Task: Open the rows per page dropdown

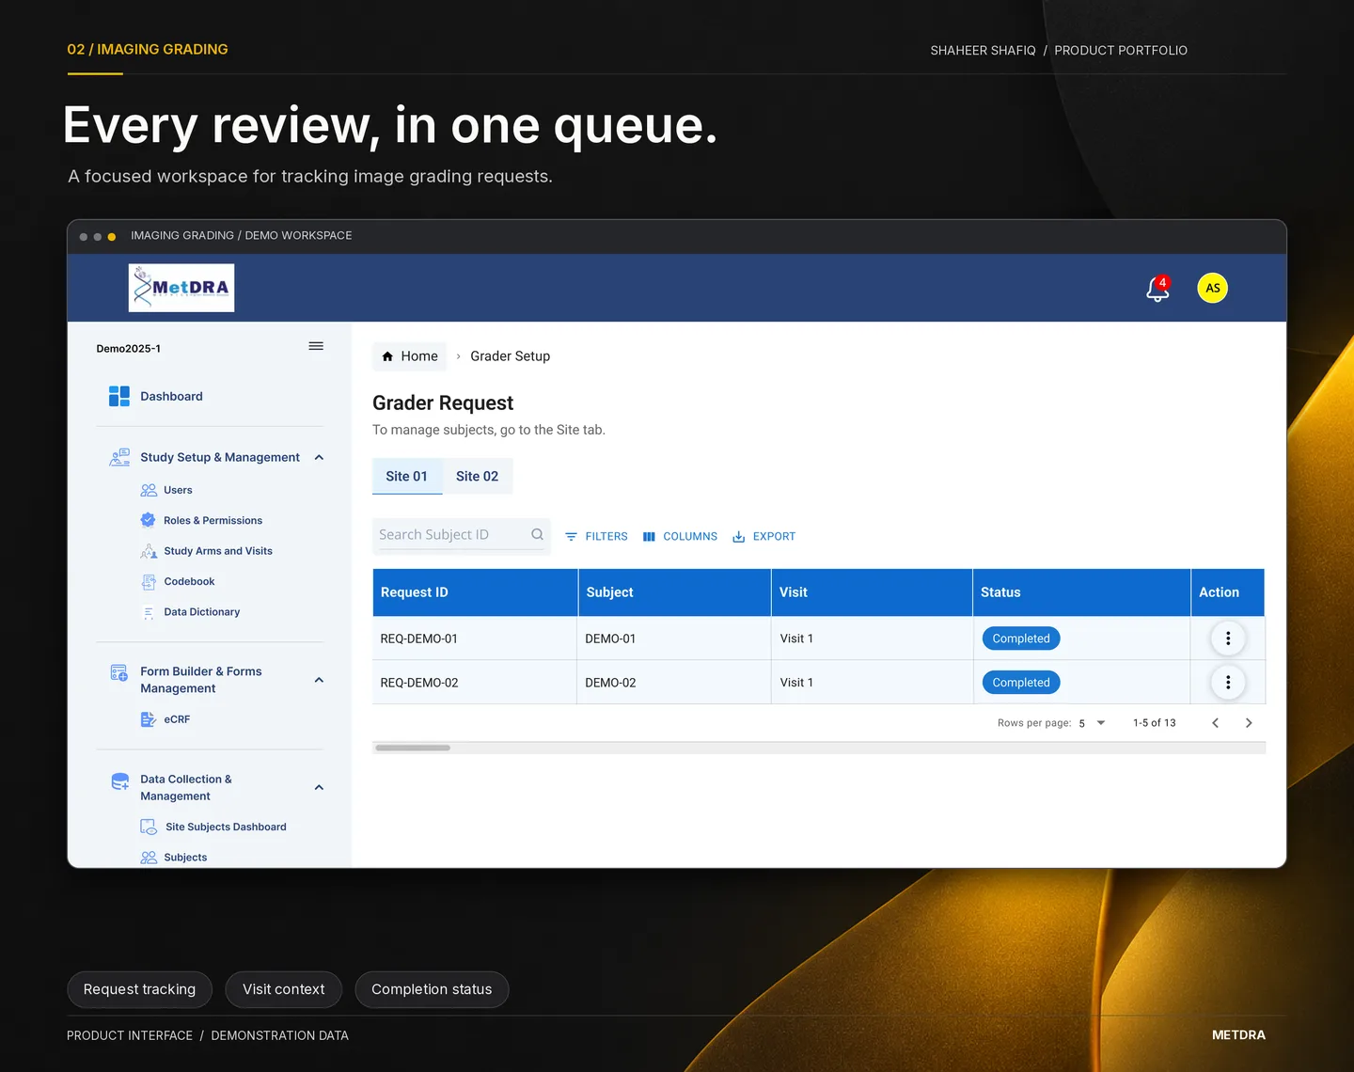Action: click(1093, 723)
